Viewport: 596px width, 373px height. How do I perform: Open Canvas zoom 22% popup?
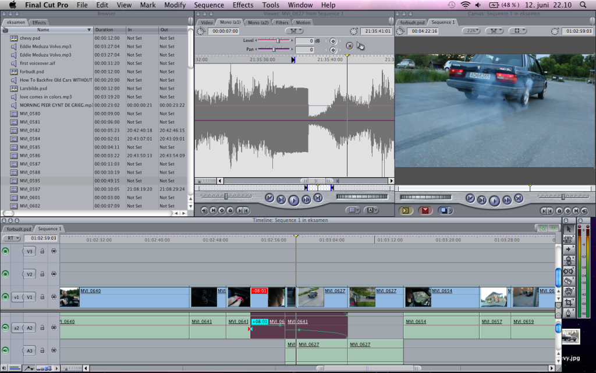pos(471,31)
